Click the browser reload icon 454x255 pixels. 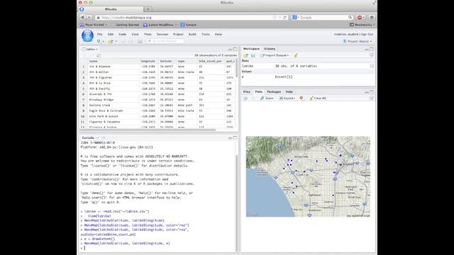[284, 18]
